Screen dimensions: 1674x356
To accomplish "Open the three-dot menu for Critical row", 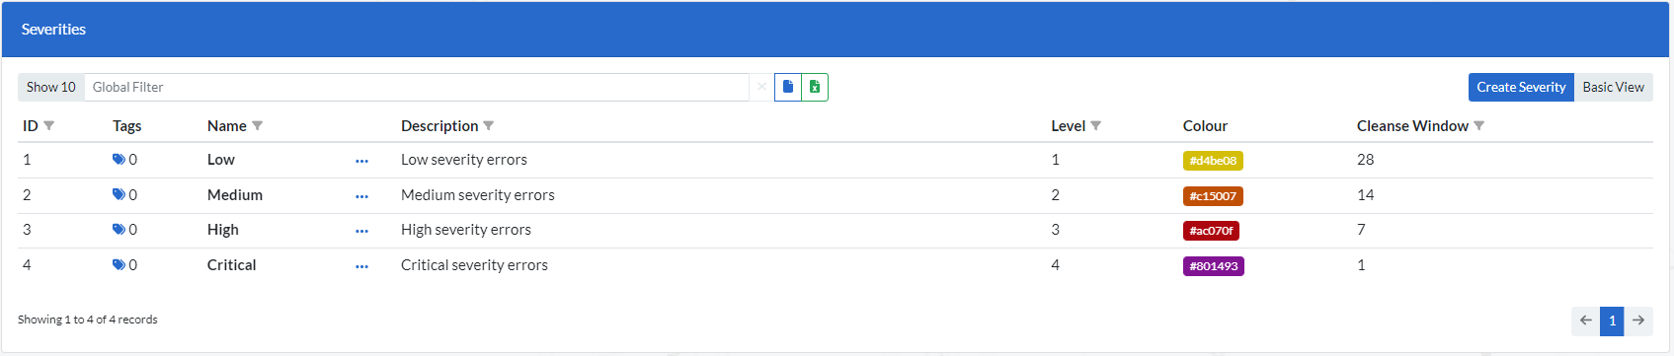I will [361, 266].
